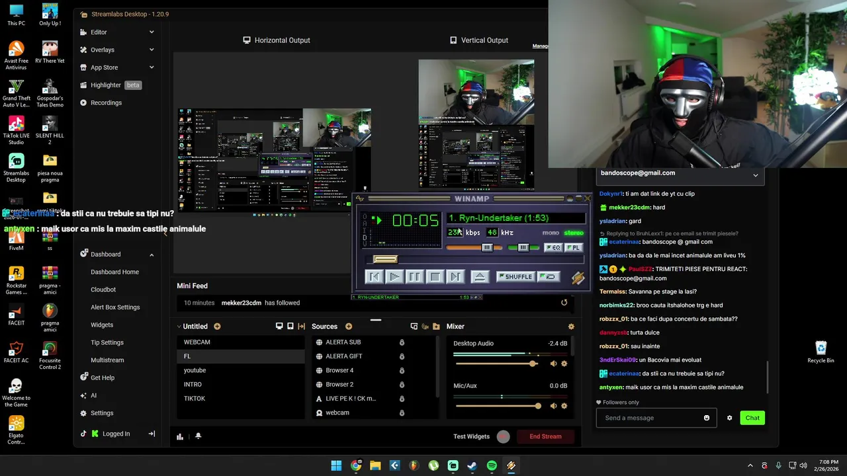
Task: Open Mixer advanced settings gear
Action: tap(571, 327)
